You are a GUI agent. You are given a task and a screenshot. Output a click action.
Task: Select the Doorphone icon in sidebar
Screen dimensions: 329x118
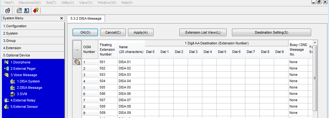coord(6,62)
